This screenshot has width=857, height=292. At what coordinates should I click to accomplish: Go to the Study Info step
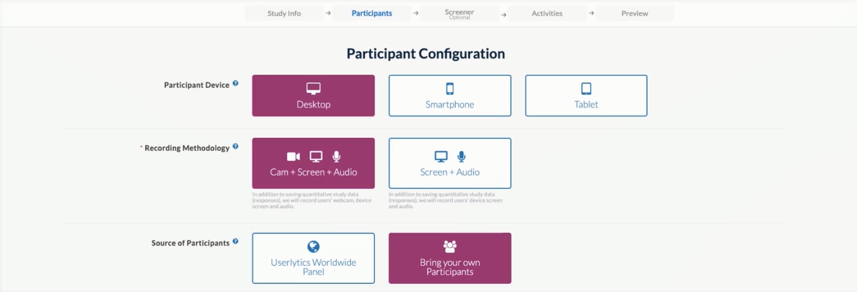(284, 13)
